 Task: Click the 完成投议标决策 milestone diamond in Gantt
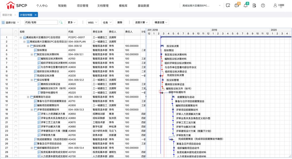(x=161, y=76)
